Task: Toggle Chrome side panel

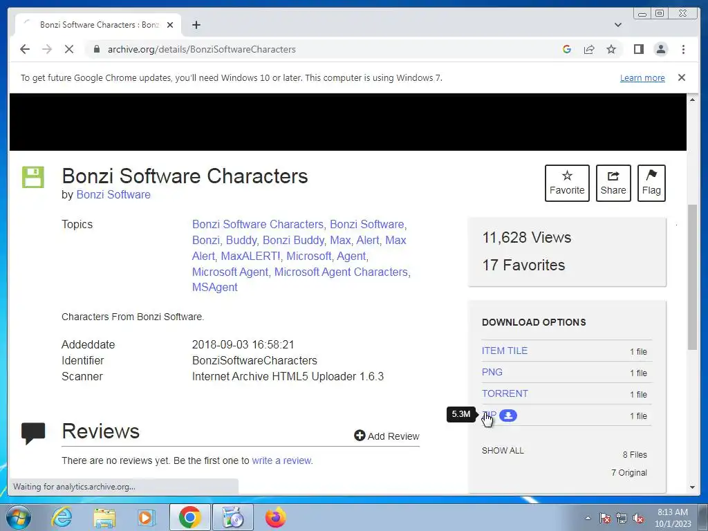Action: click(638, 49)
